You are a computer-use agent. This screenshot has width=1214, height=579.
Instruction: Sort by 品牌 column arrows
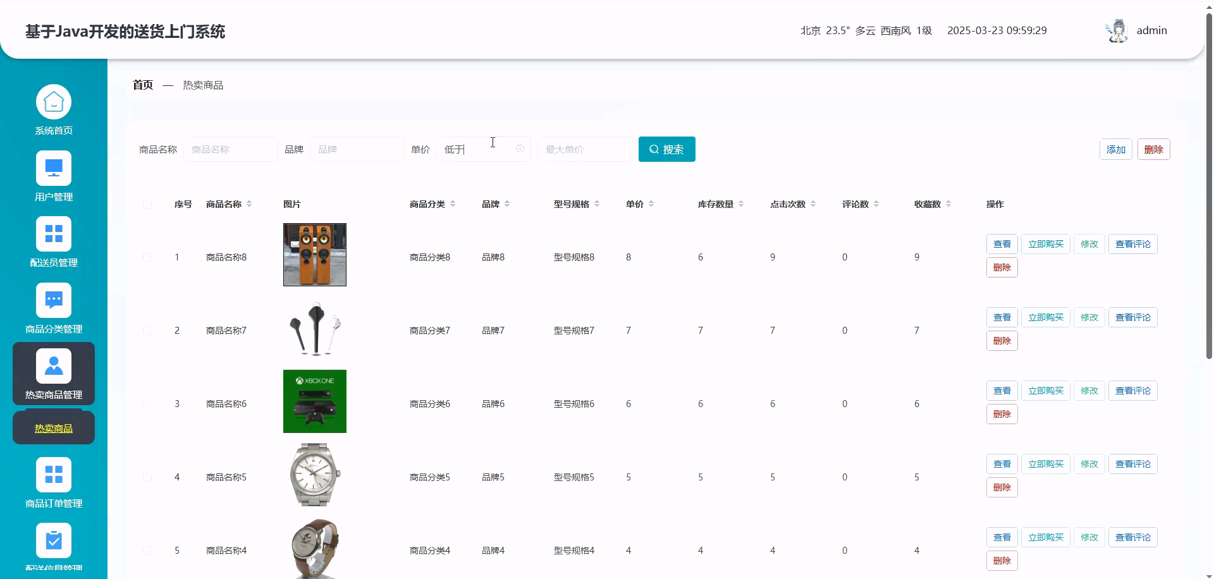click(507, 204)
